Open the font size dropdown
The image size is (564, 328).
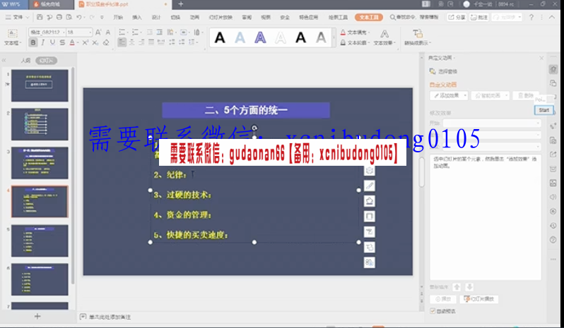pos(88,32)
